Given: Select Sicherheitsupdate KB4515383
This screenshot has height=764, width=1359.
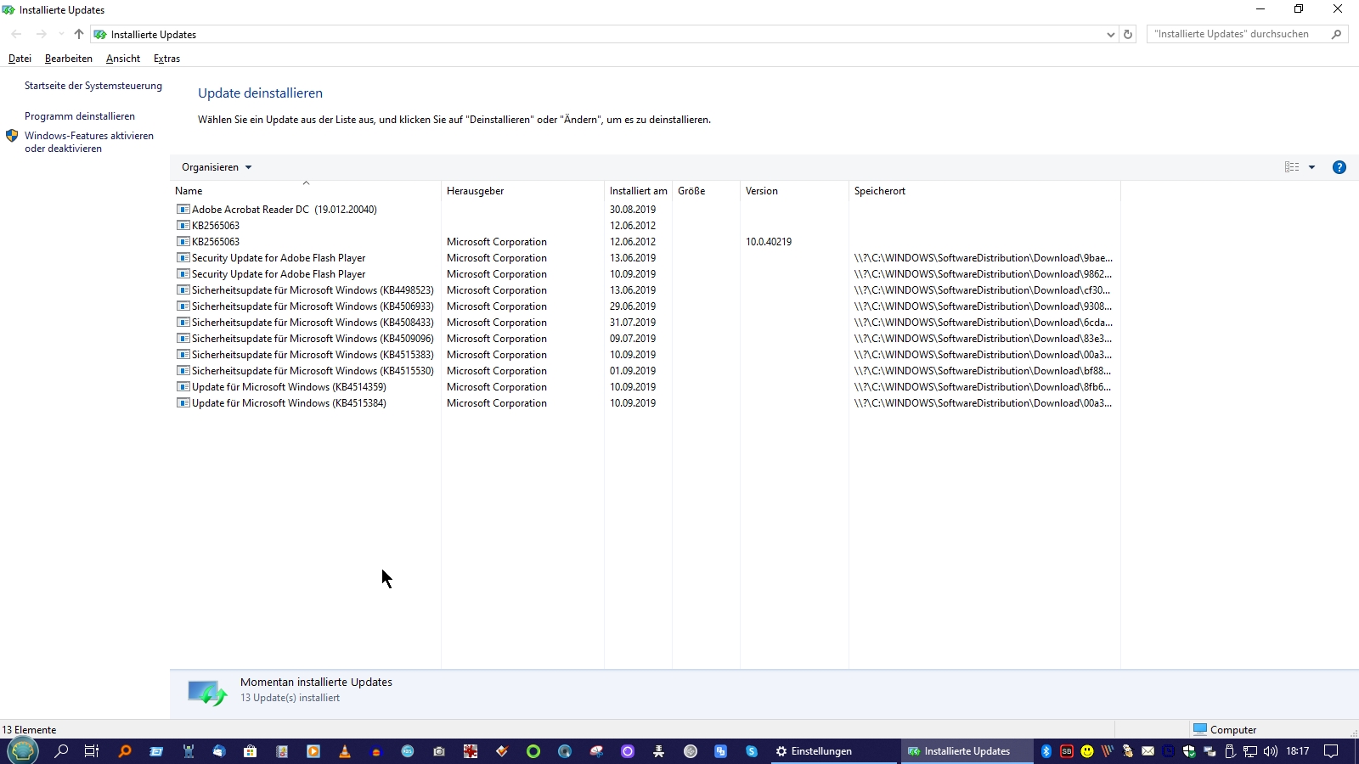Looking at the screenshot, I should (646, 355).
